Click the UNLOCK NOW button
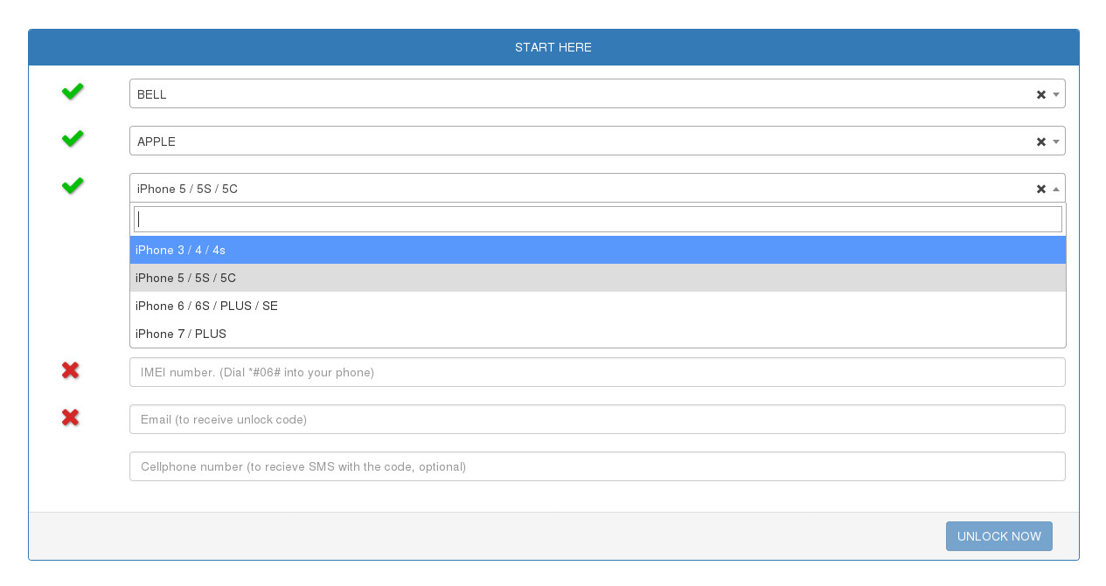The width and height of the screenshot is (1106, 586). coord(998,536)
